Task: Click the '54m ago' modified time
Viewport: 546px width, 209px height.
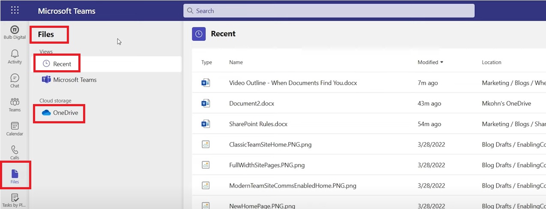Action: [x=430, y=124]
